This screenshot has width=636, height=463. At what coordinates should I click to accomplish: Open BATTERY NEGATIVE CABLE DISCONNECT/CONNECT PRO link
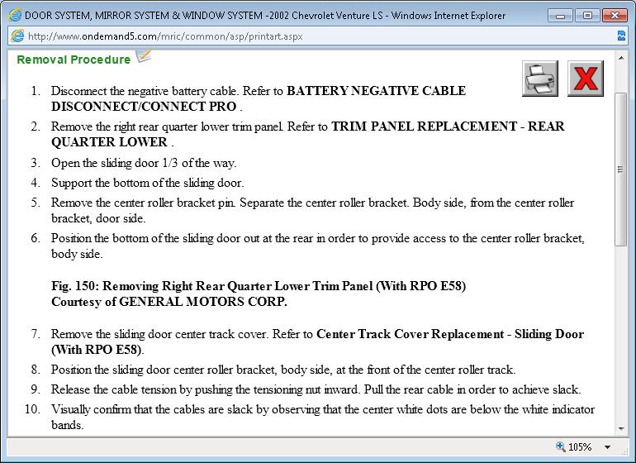click(259, 98)
